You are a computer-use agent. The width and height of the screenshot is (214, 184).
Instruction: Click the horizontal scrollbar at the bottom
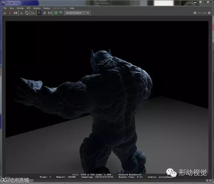pyautogui.click(x=105, y=181)
